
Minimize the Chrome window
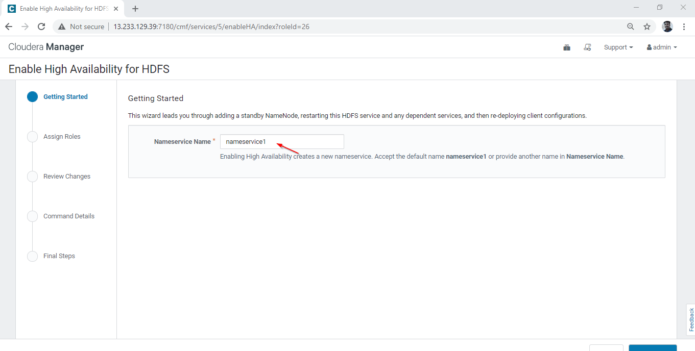click(x=636, y=8)
